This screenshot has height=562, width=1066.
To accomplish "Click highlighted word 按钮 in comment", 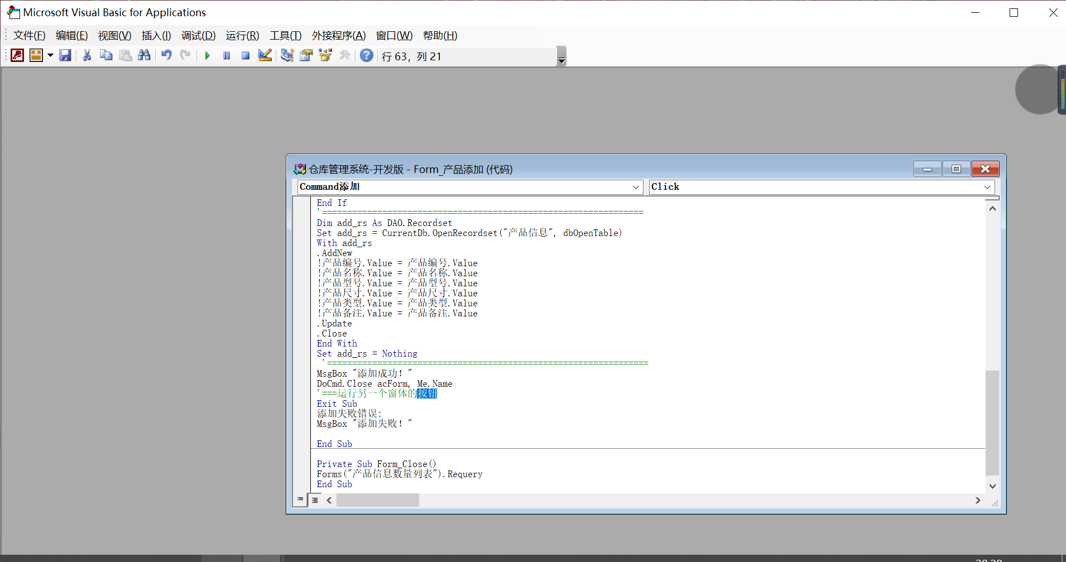I will coord(427,393).
